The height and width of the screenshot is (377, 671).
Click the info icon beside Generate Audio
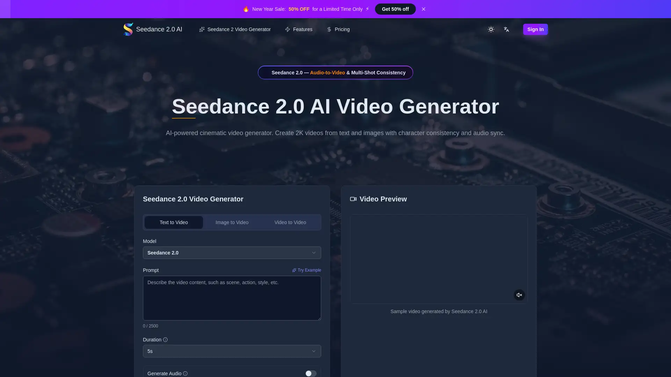pos(186,374)
